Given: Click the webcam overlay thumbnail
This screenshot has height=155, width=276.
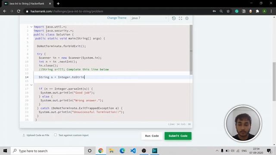Looking at the screenshot, I should pos(243,124).
